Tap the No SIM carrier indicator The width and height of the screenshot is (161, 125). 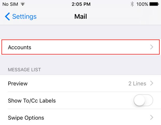point(10,4)
